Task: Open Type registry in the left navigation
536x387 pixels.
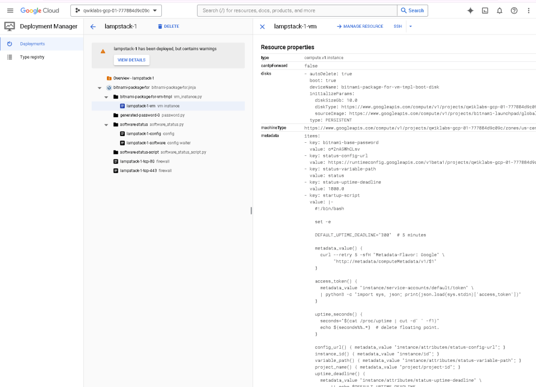Action: coord(41,57)
